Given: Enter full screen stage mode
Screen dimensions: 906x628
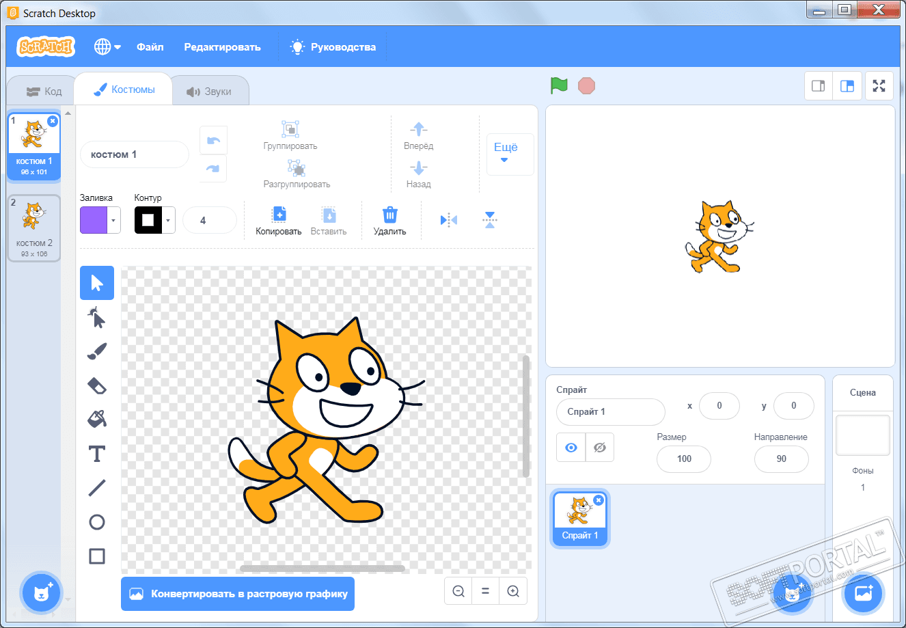Looking at the screenshot, I should coord(879,86).
